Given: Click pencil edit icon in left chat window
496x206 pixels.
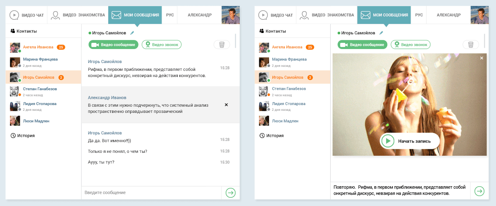Looking at the screenshot, I should [132, 33].
